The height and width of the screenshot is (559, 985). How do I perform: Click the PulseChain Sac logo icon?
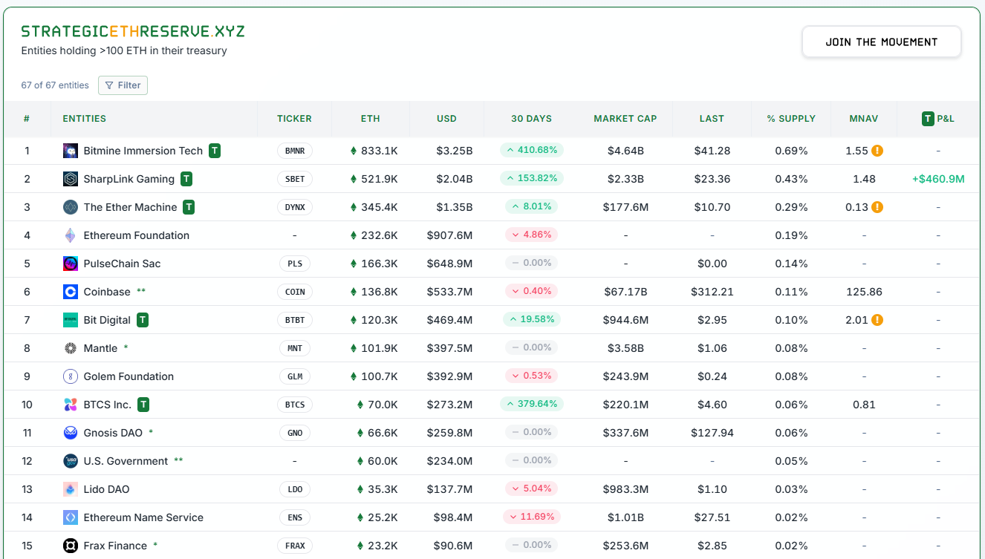[71, 264]
